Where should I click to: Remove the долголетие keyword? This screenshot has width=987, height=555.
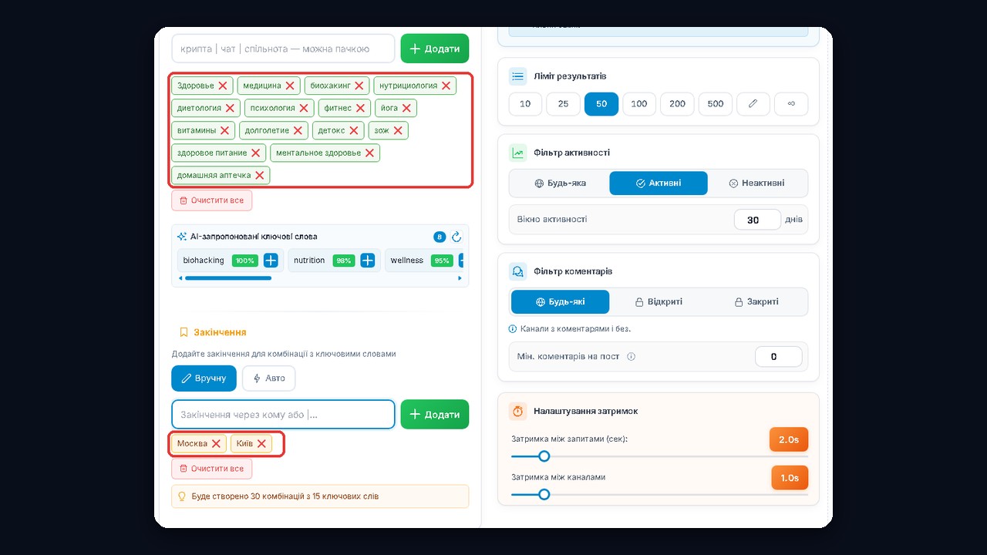(x=298, y=130)
